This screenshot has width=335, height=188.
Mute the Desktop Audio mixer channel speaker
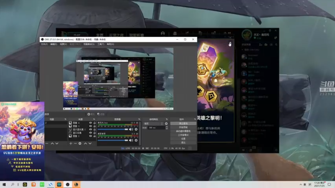(x=131, y=140)
